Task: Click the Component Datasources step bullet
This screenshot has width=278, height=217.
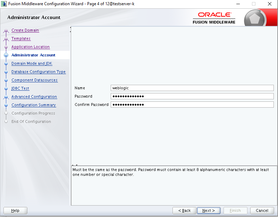Action: [6, 80]
